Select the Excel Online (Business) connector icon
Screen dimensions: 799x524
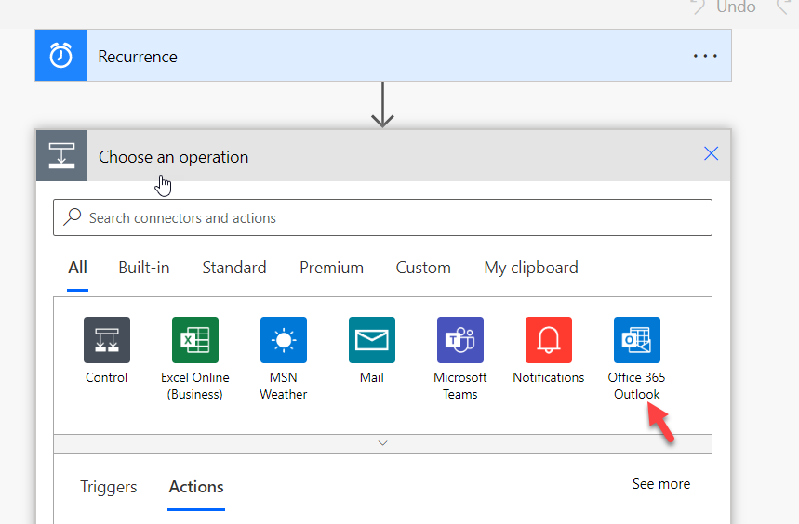click(195, 340)
